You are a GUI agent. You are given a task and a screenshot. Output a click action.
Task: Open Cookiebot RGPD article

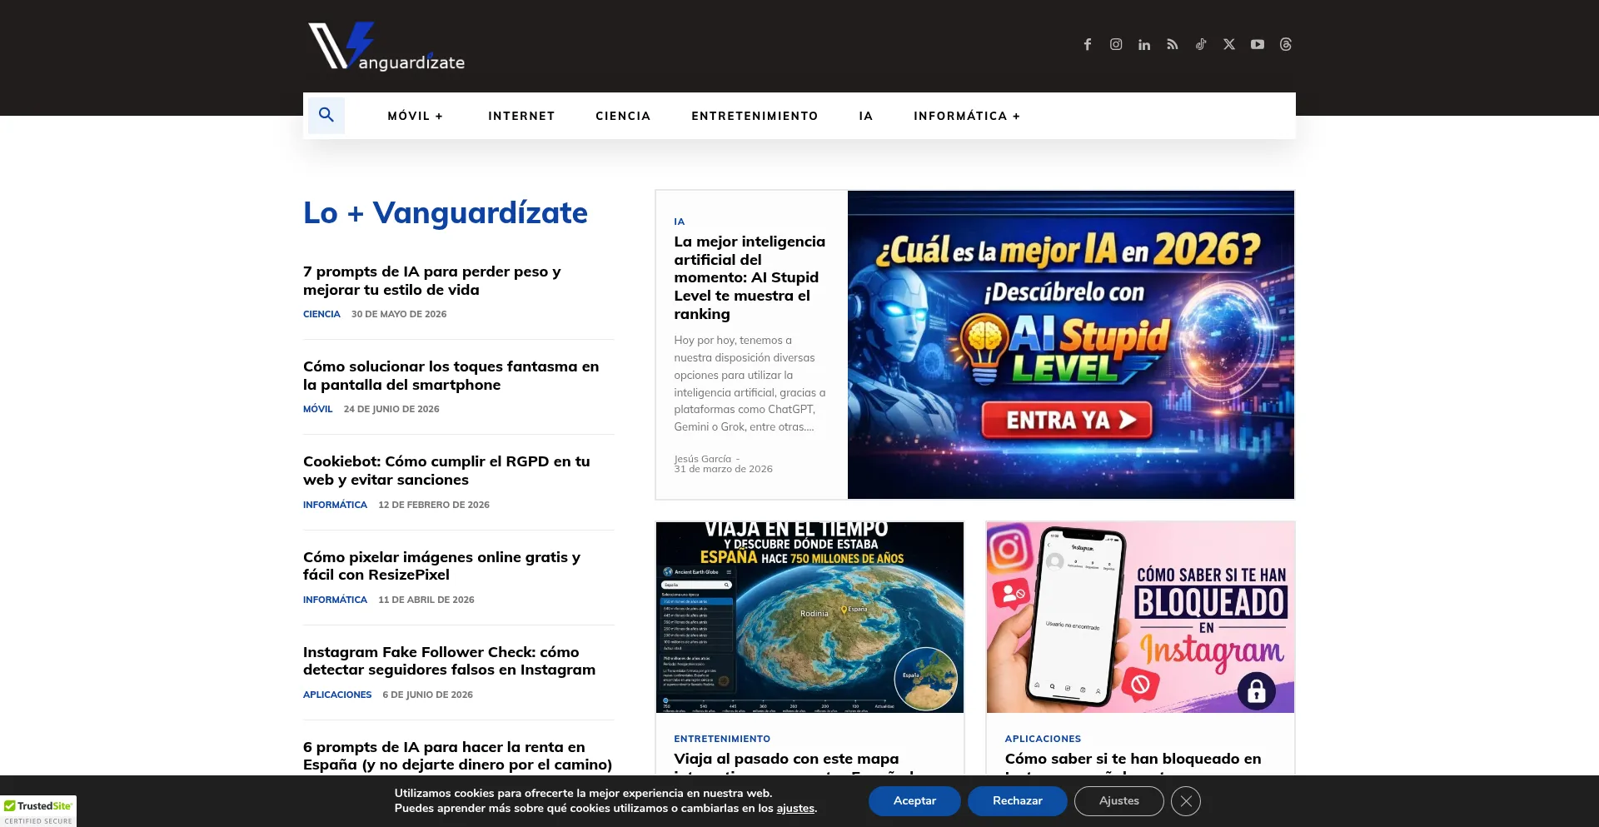[446, 471]
